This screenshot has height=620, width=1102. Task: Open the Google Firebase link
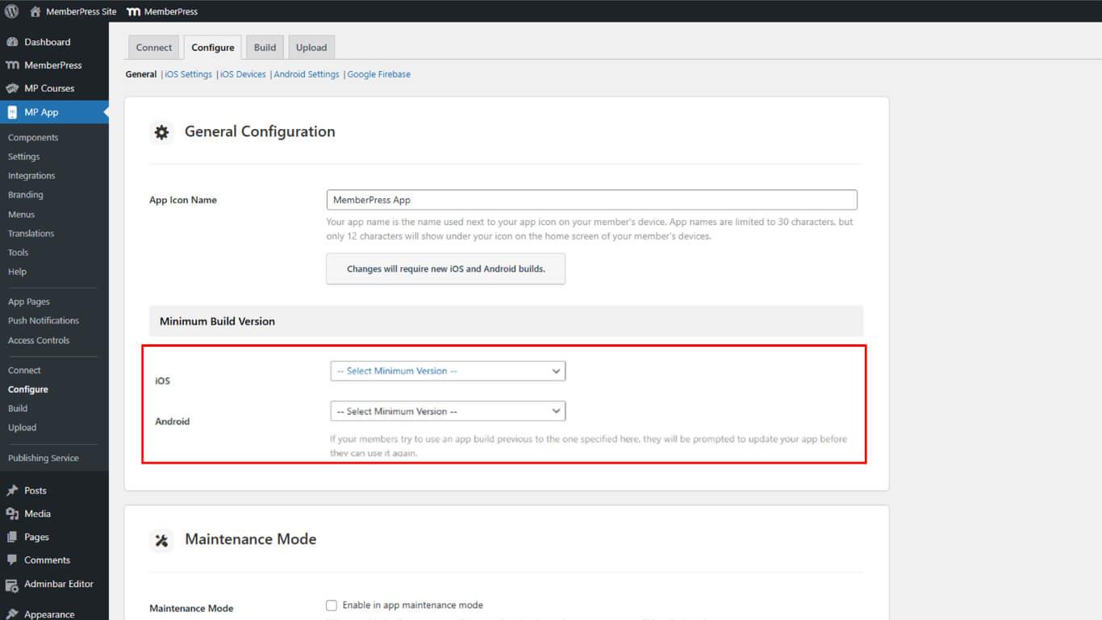378,74
